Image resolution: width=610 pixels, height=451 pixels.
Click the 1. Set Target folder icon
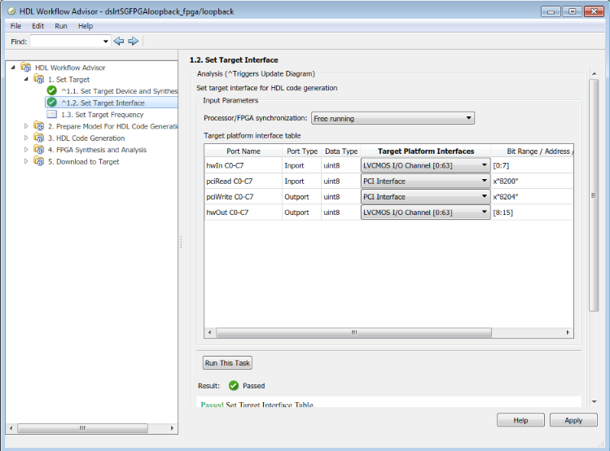coord(38,79)
